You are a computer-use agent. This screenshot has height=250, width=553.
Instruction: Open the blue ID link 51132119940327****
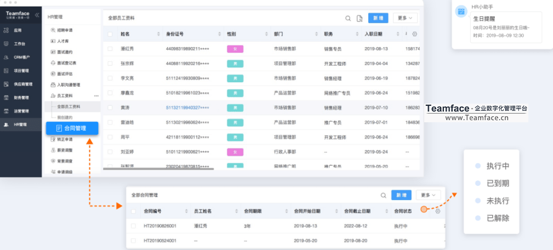tap(187, 107)
